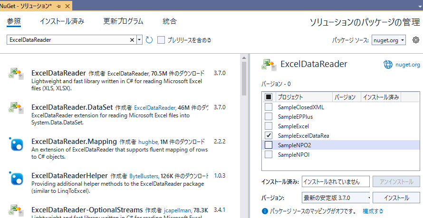Select ExcelDataReader.Mapping package title
The image size is (423, 218).
(x=74, y=142)
